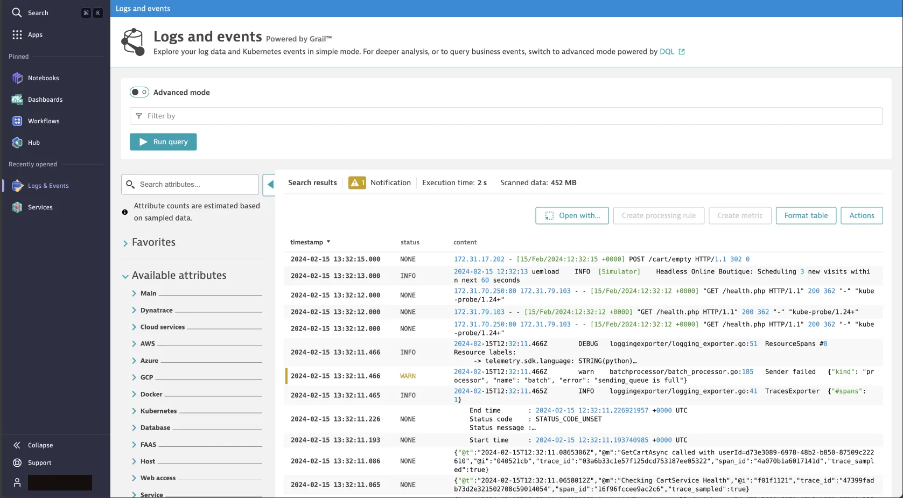The height and width of the screenshot is (498, 903).
Task: Click the filter funnel icon
Action: coord(139,116)
